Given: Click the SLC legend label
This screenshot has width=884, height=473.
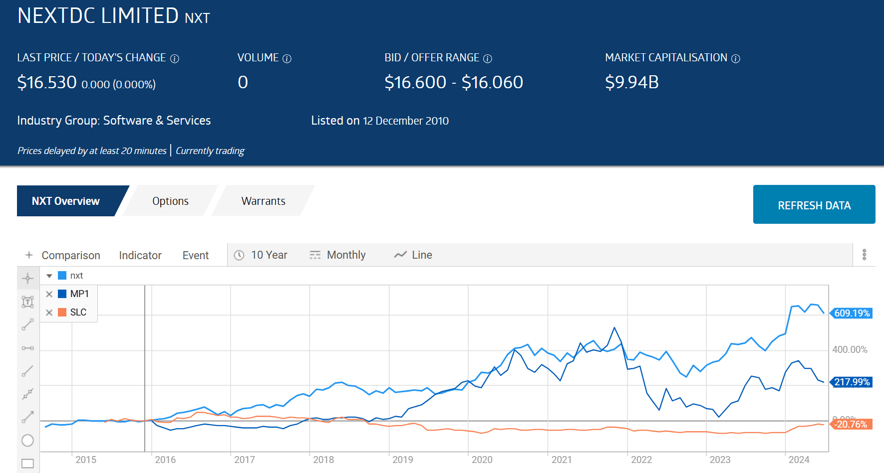Looking at the screenshot, I should click(78, 313).
